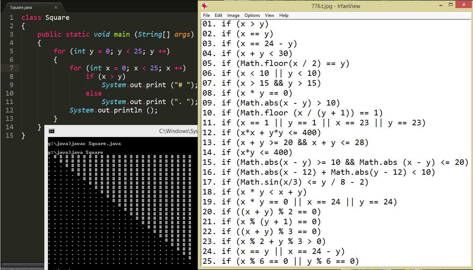The height and width of the screenshot is (270, 473).
Task: Click line '22. if ((x + y) % 3 == 0)'
Action: (x=262, y=232)
